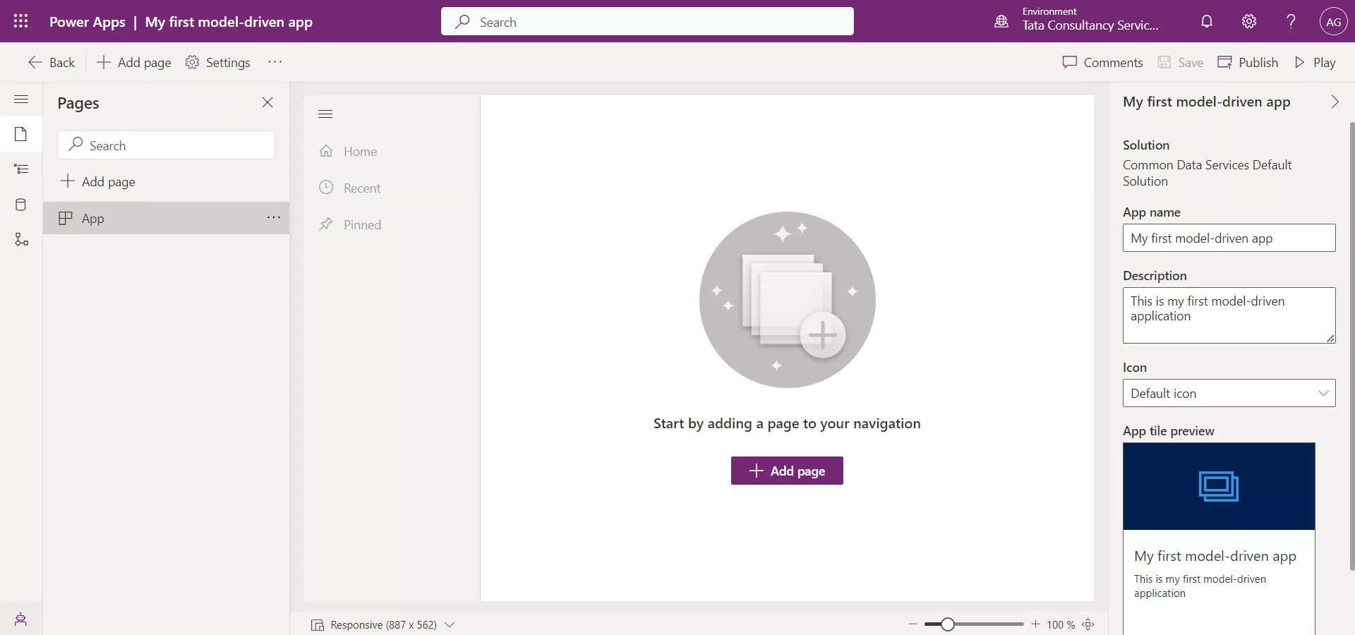Screen dimensions: 1355x635
Task: Open the Settings gear in top bar
Action: point(1248,21)
